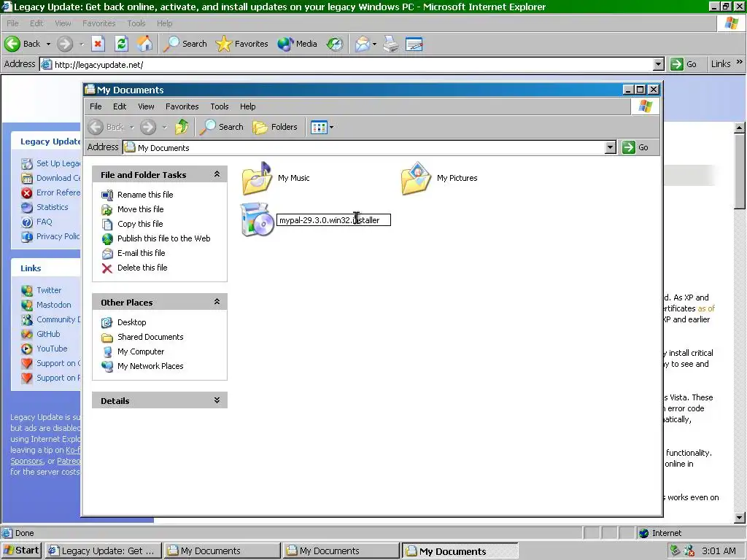Viewport: 747px width, 560px height.
Task: Switch to Legacy Update taskbar button
Action: 104,551
